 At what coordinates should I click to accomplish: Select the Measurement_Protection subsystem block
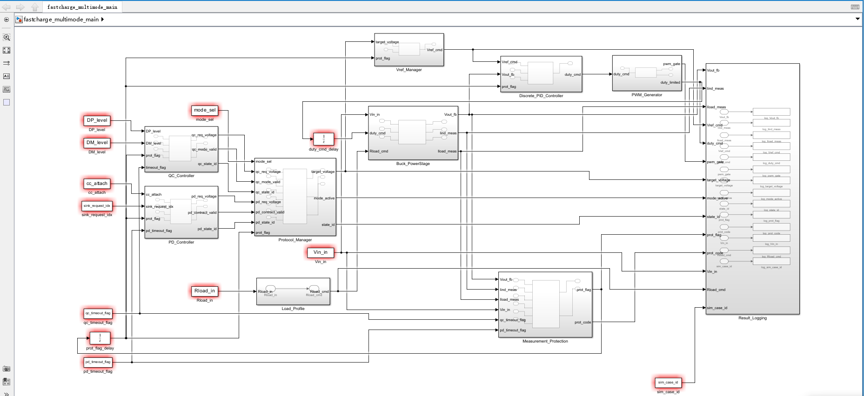545,304
